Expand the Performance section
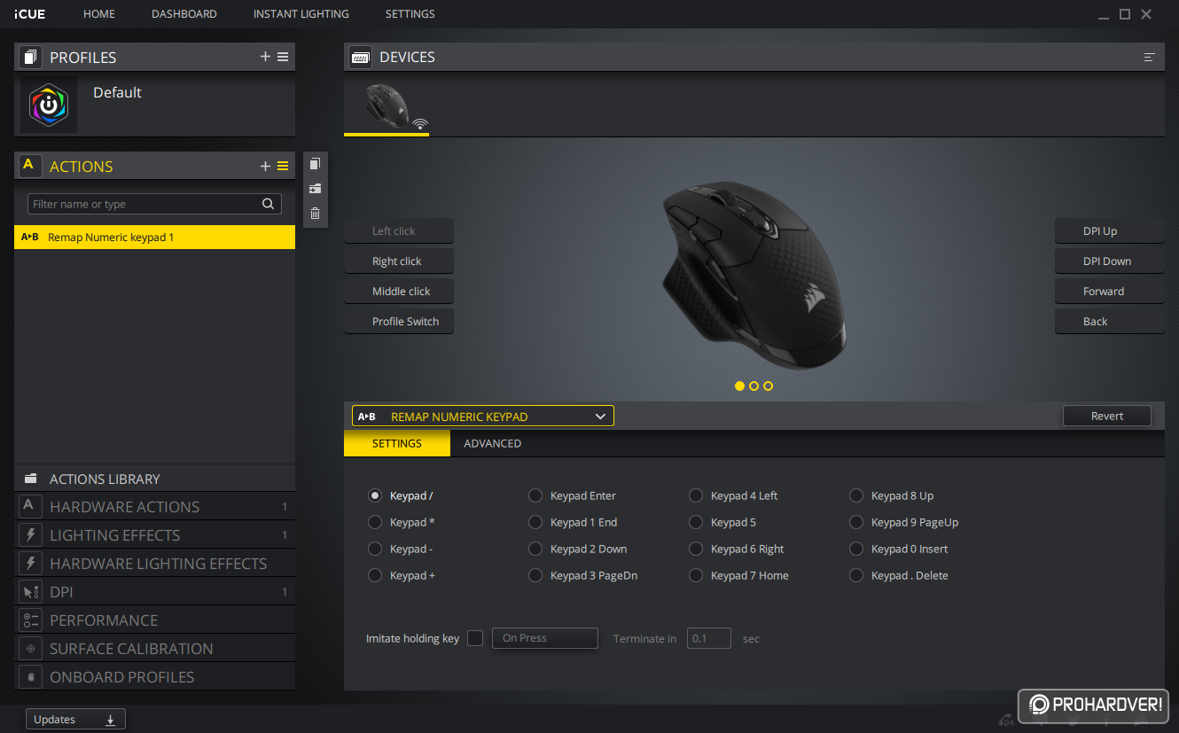 click(154, 620)
